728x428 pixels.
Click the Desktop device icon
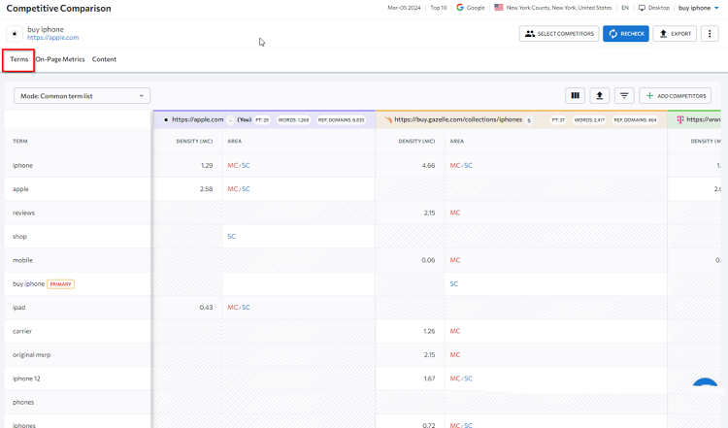642,8
